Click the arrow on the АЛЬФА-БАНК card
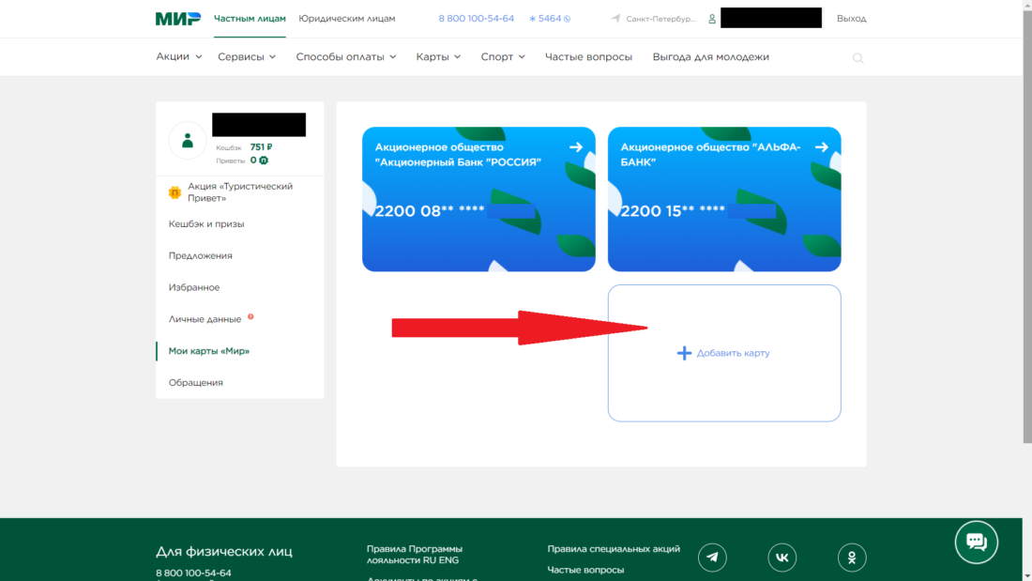 pyautogui.click(x=822, y=147)
